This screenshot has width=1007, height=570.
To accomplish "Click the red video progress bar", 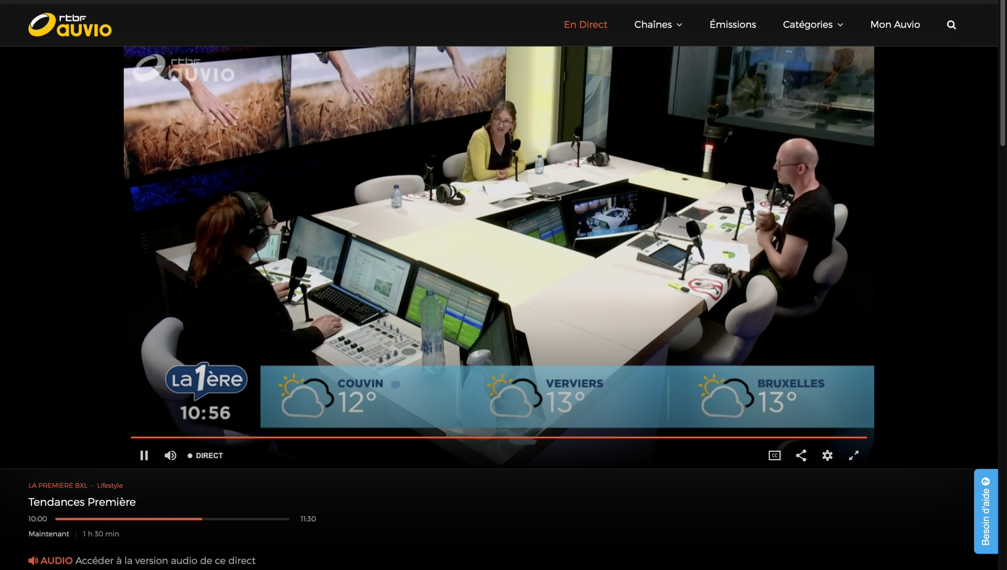I will tap(499, 437).
